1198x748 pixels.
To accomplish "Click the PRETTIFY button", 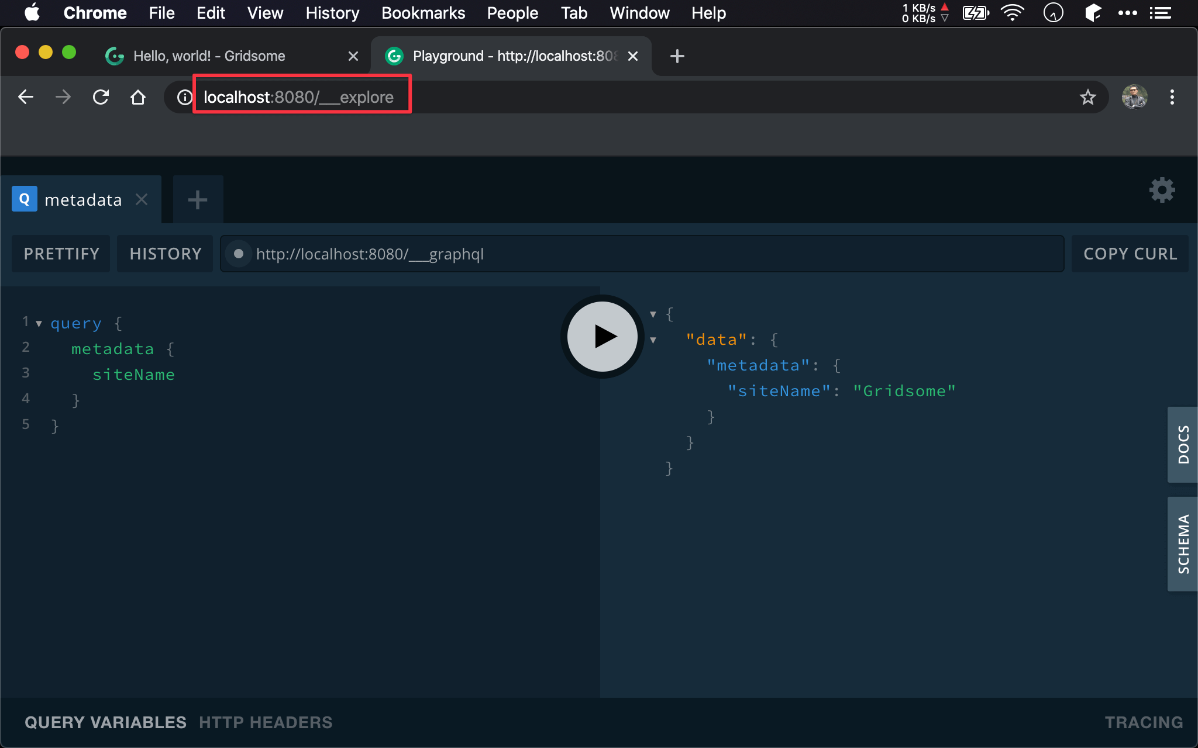I will pyautogui.click(x=61, y=254).
